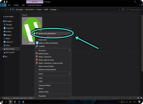The height and width of the screenshot is (104, 143).
Task: Open Acceso rápido in navigation pane
Action: [x=9, y=16]
